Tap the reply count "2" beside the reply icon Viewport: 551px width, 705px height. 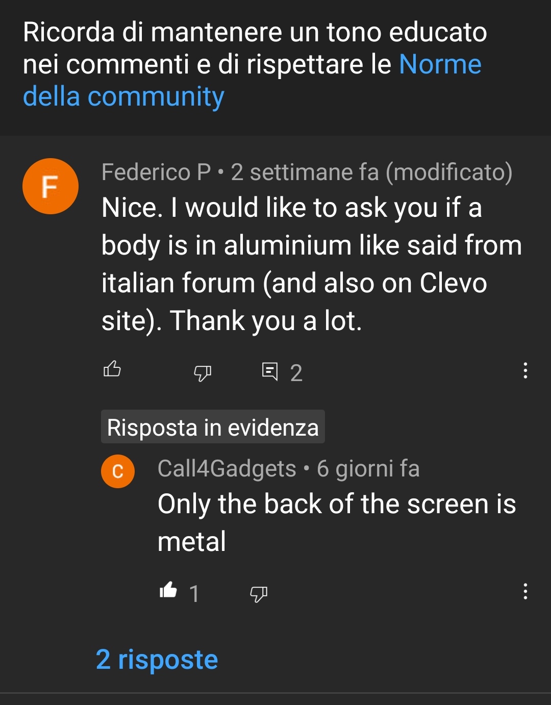296,373
